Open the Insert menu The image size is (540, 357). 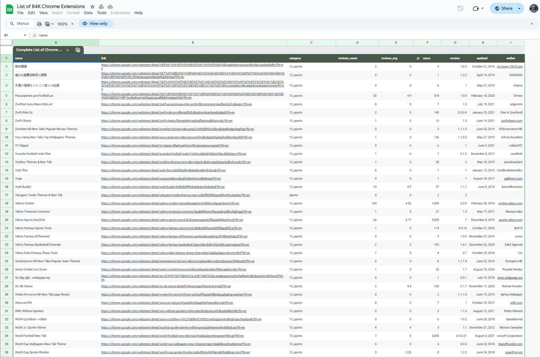57,13
